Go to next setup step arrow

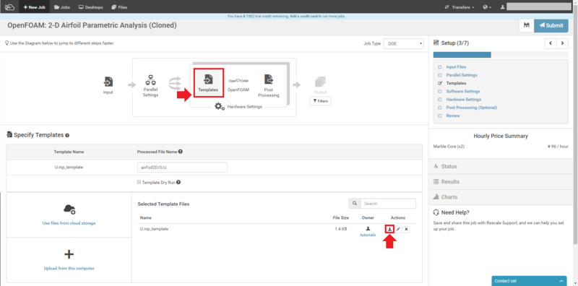(x=563, y=43)
